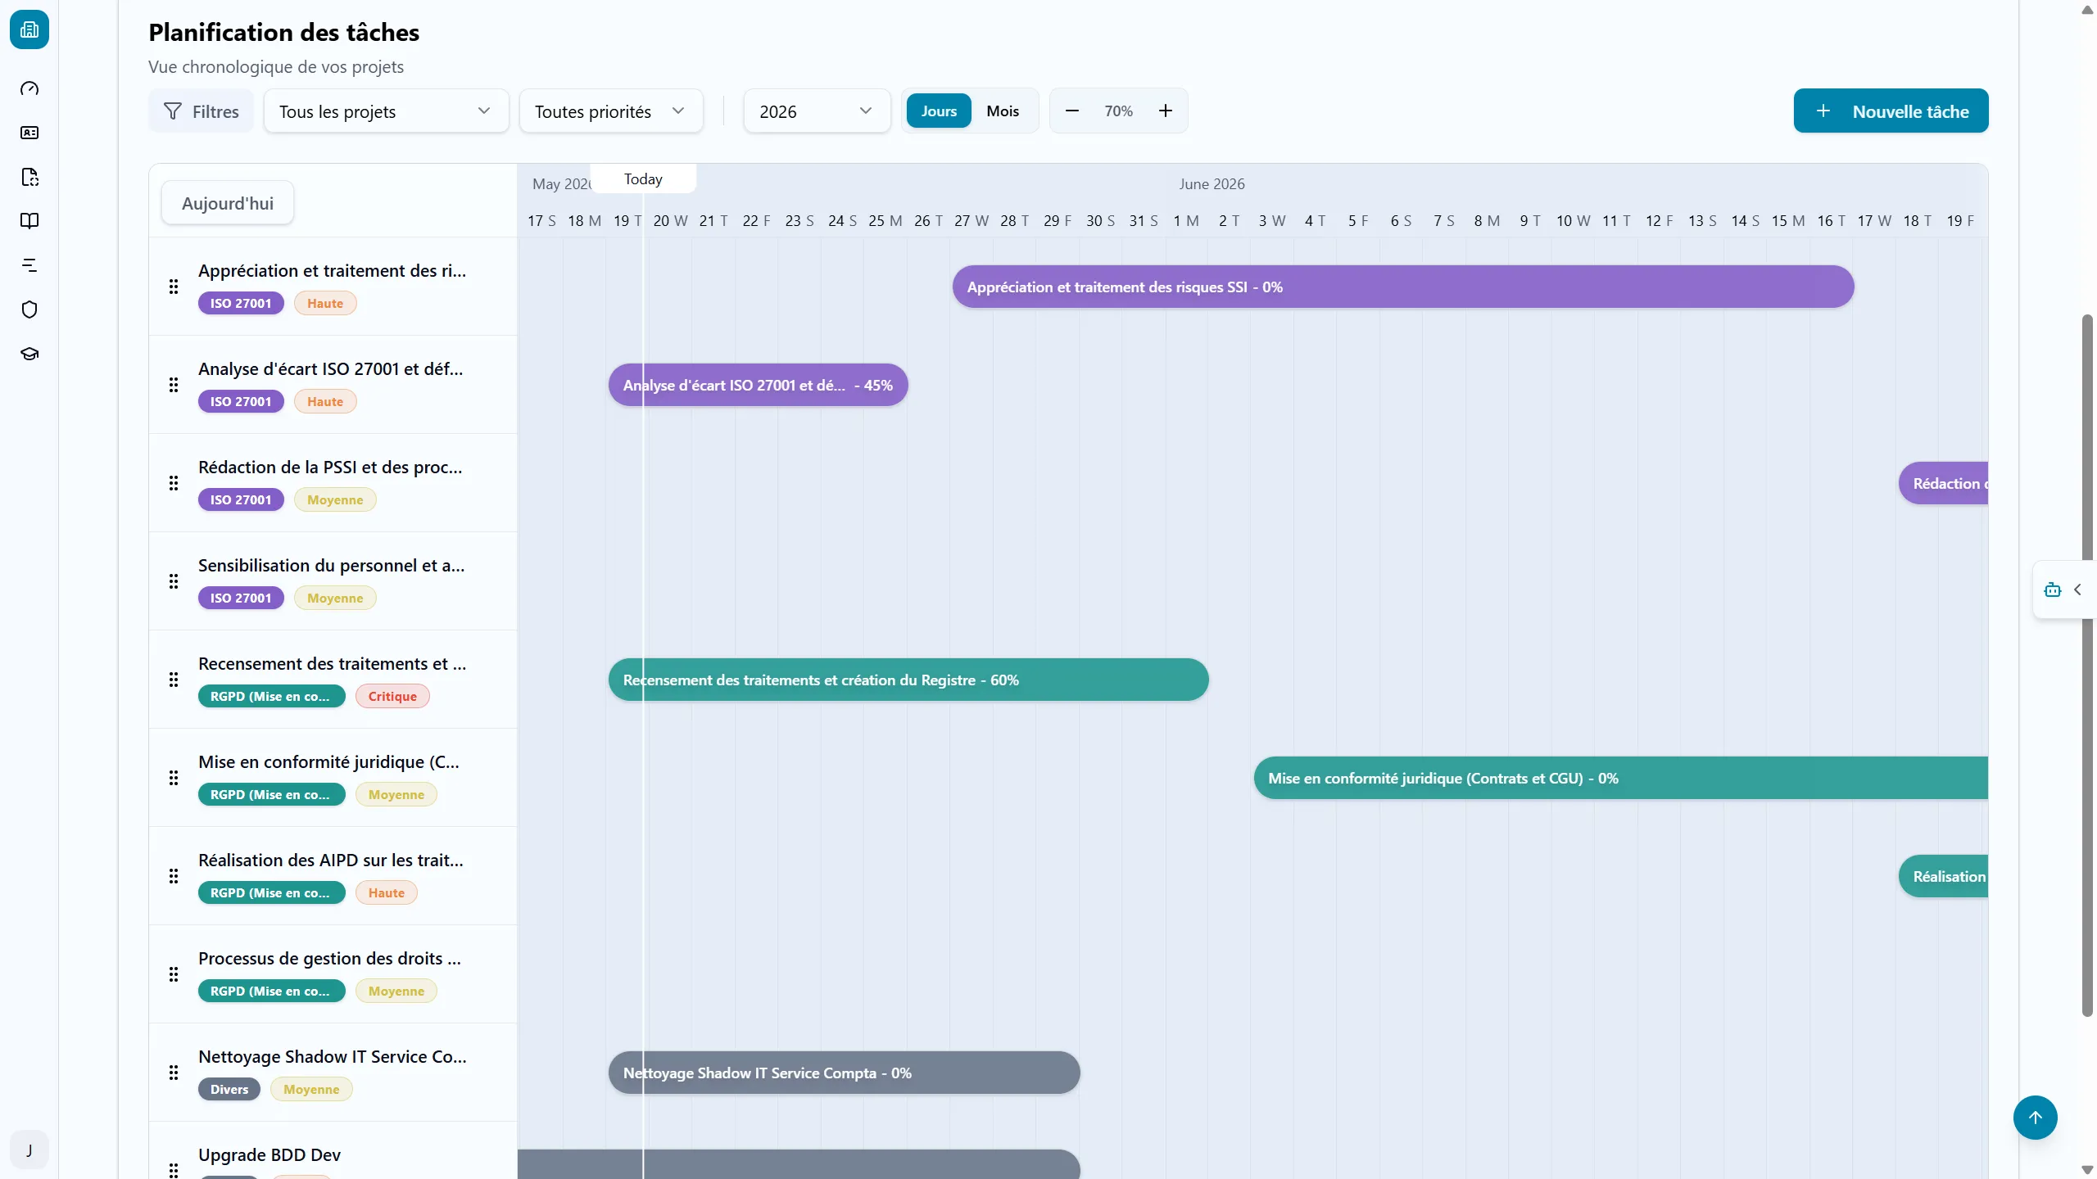Image resolution: width=2097 pixels, height=1179 pixels.
Task: Create a Nouvelle tâche
Action: (1891, 111)
